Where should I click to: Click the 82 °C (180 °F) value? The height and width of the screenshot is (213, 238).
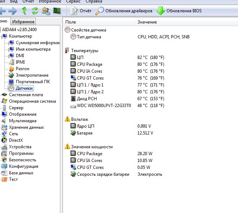pyautogui.click(x=151, y=57)
